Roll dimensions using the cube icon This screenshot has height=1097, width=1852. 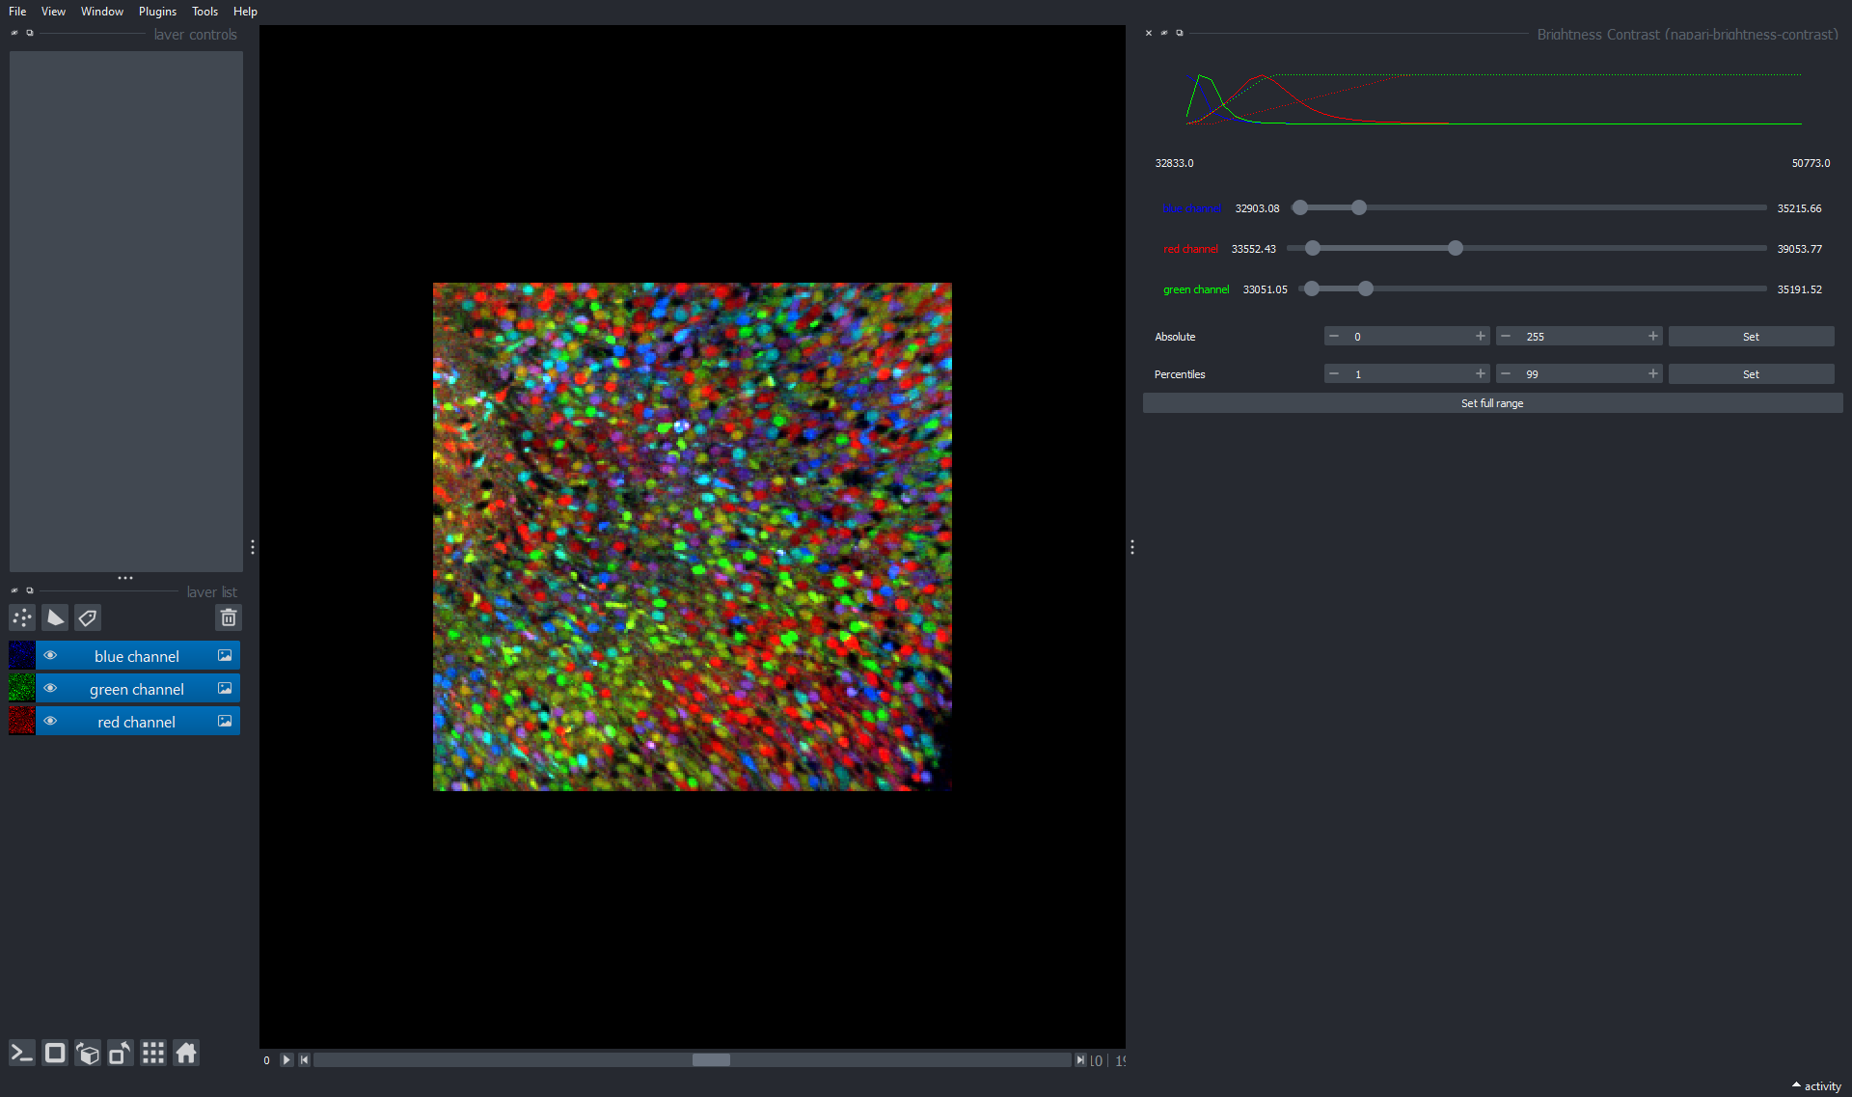pyautogui.click(x=88, y=1053)
